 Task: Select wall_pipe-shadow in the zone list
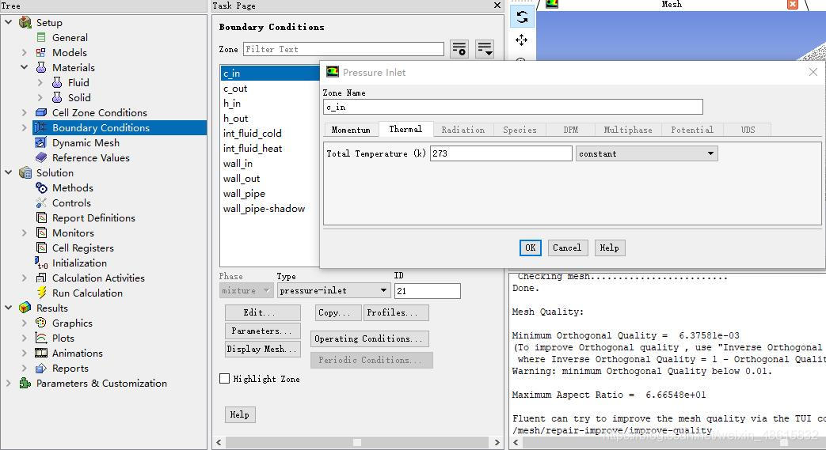point(264,209)
